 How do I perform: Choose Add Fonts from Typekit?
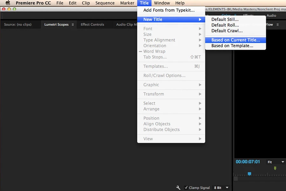point(171,10)
